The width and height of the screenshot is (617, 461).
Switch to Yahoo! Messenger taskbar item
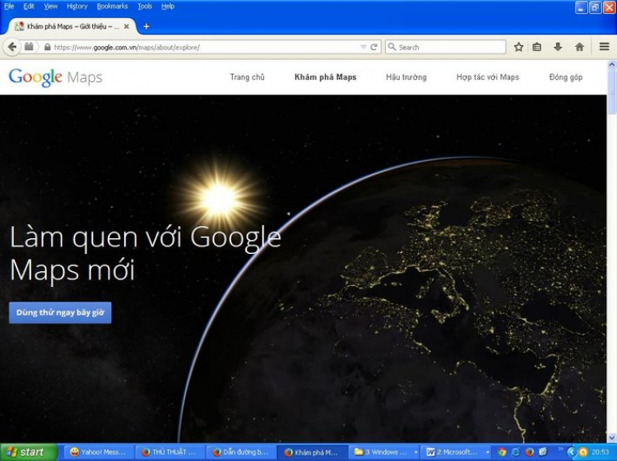coord(98,452)
